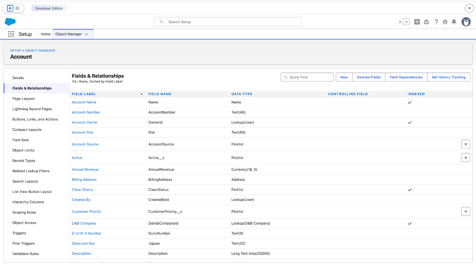Sort by the INDEXED column
476x266 pixels.
416,94
